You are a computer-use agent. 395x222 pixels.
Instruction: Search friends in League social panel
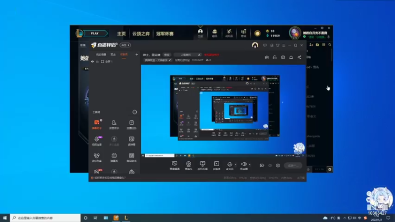[x=330, y=45]
